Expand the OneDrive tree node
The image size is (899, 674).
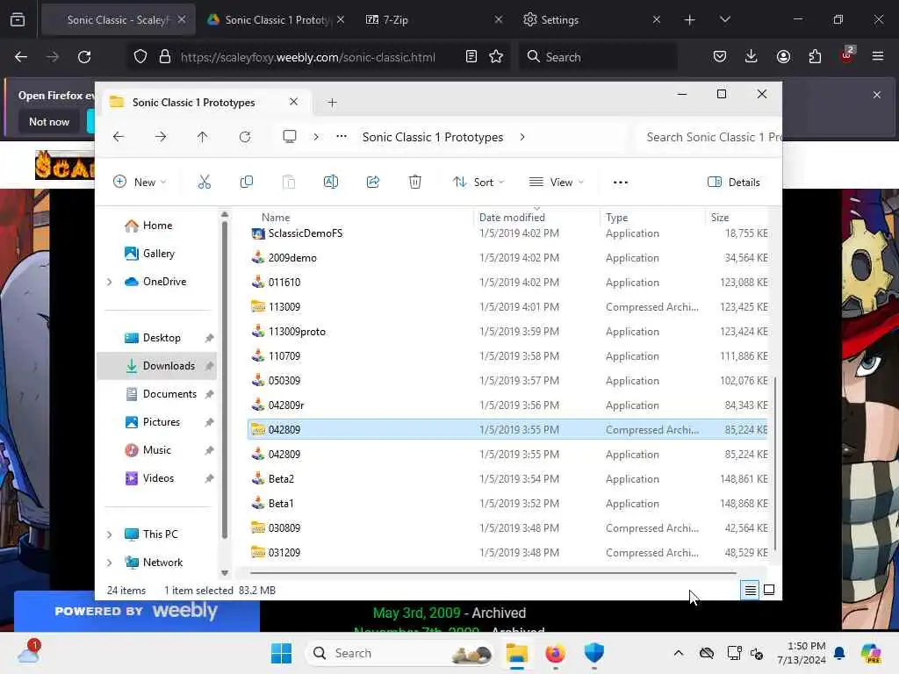pos(110,282)
